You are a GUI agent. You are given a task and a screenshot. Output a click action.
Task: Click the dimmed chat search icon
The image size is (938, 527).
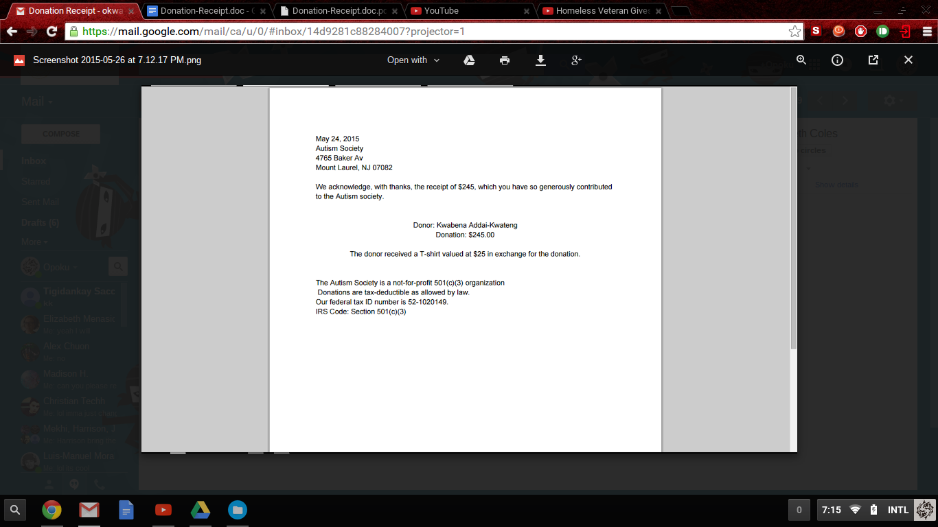coord(118,266)
